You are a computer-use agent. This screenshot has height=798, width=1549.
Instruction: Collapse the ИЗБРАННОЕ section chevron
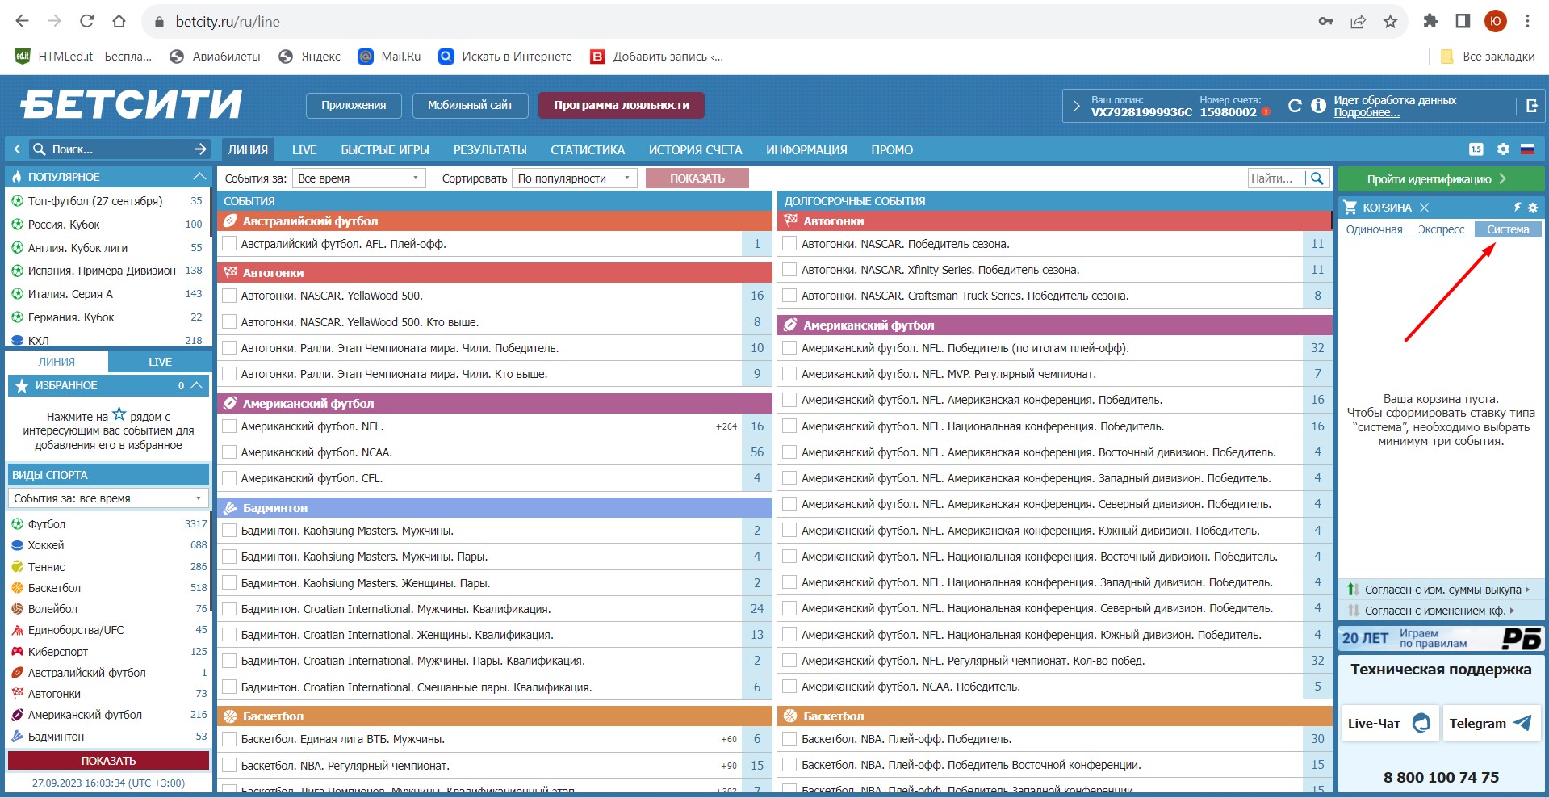[x=197, y=386]
